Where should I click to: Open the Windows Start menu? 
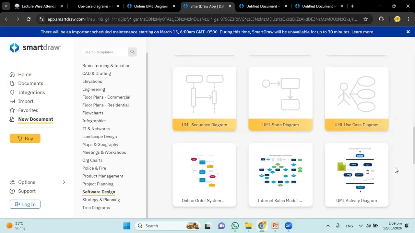point(127,226)
